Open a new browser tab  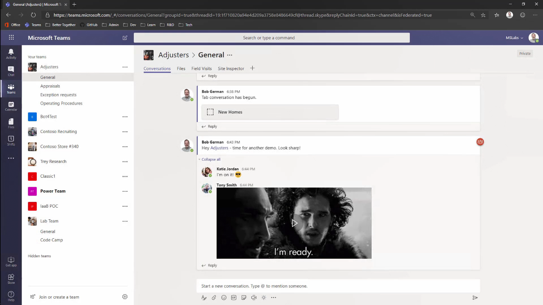74,5
